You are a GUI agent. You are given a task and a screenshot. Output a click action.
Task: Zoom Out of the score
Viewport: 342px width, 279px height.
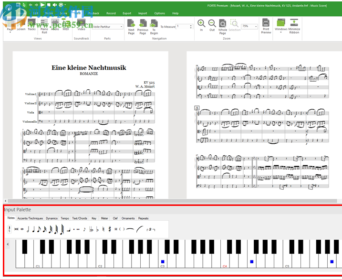tap(212, 25)
